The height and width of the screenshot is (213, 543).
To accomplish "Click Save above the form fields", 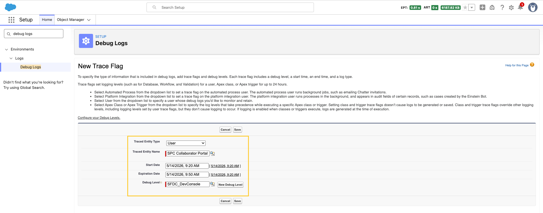I will click(x=238, y=130).
